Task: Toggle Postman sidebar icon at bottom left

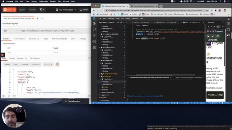Action: coord(4,96)
